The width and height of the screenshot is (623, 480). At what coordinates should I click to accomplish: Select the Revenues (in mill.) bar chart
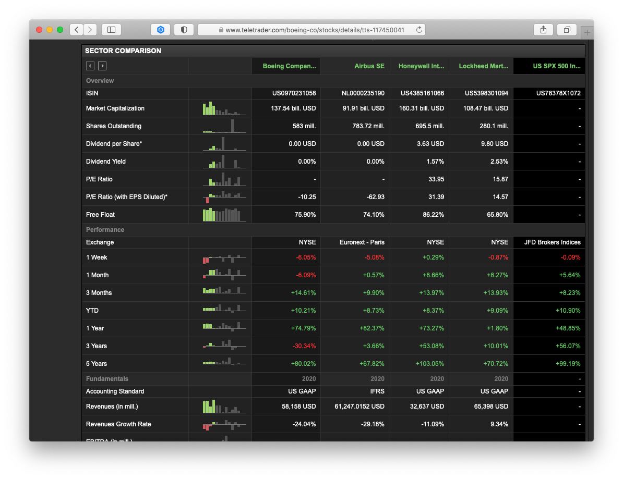pyautogui.click(x=224, y=407)
